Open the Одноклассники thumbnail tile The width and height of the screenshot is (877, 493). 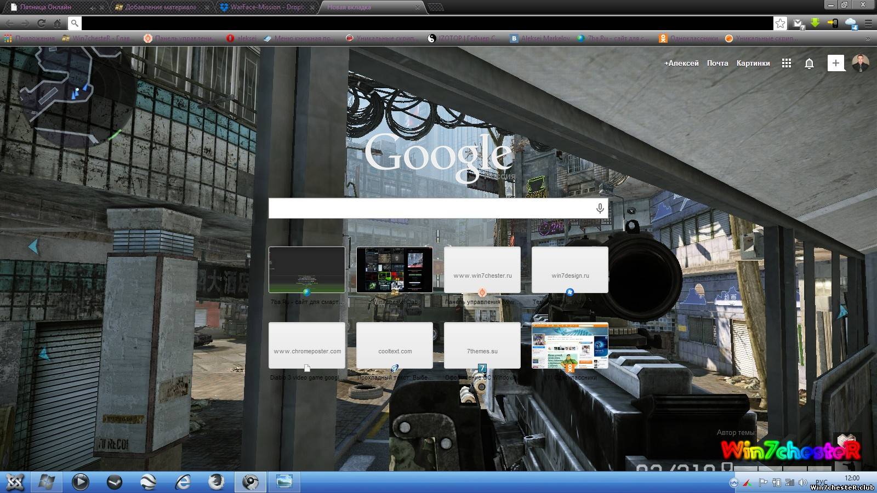coord(570,345)
